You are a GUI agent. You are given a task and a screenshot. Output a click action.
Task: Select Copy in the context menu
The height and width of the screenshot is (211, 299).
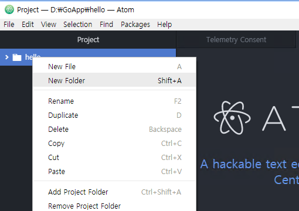click(x=114, y=144)
